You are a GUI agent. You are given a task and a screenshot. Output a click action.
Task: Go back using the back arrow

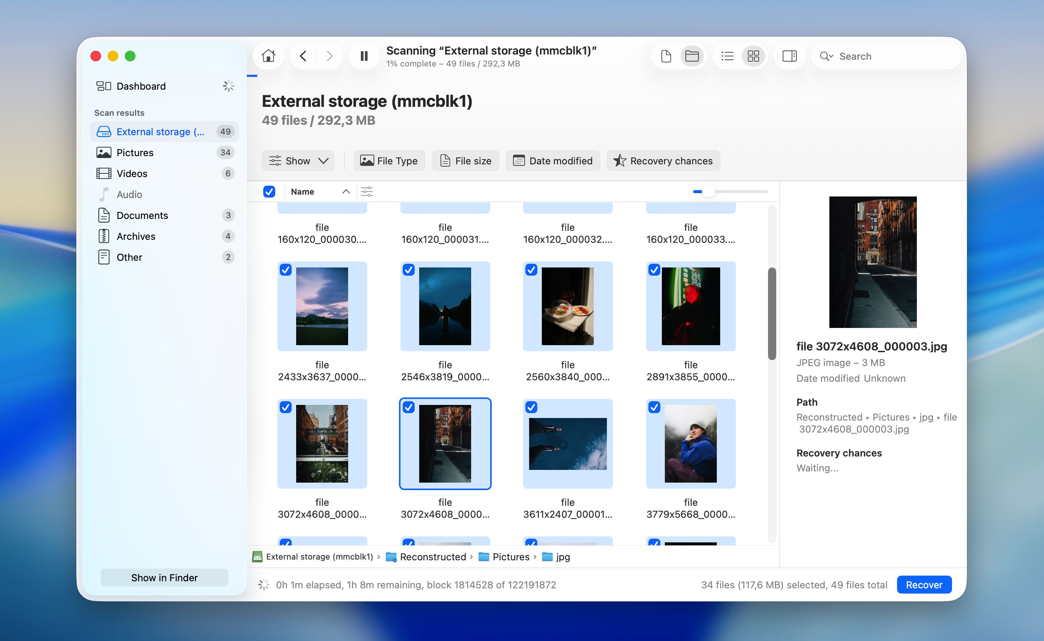point(303,56)
